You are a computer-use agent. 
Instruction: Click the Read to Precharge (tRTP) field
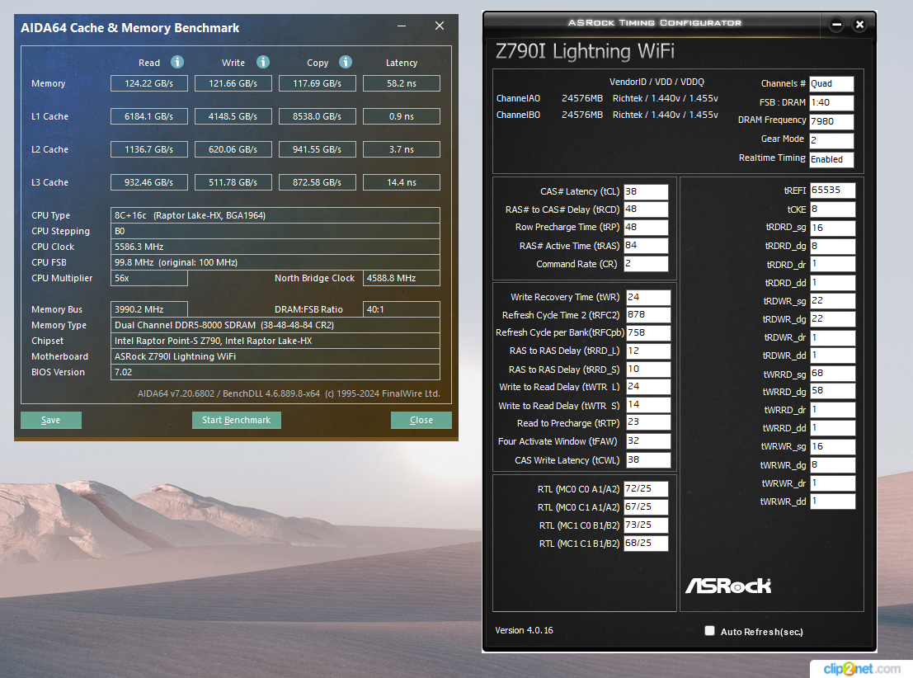tap(648, 422)
